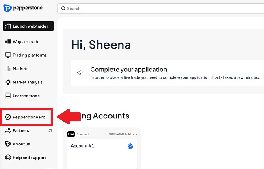The width and height of the screenshot is (264, 169).
Task: Click the pin icon in application notice
Action: click(80, 73)
